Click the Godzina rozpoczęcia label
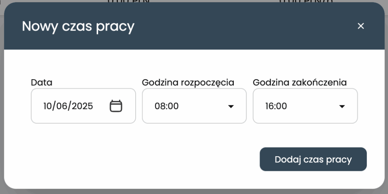Viewport: 388px width, 194px height. coord(188,83)
